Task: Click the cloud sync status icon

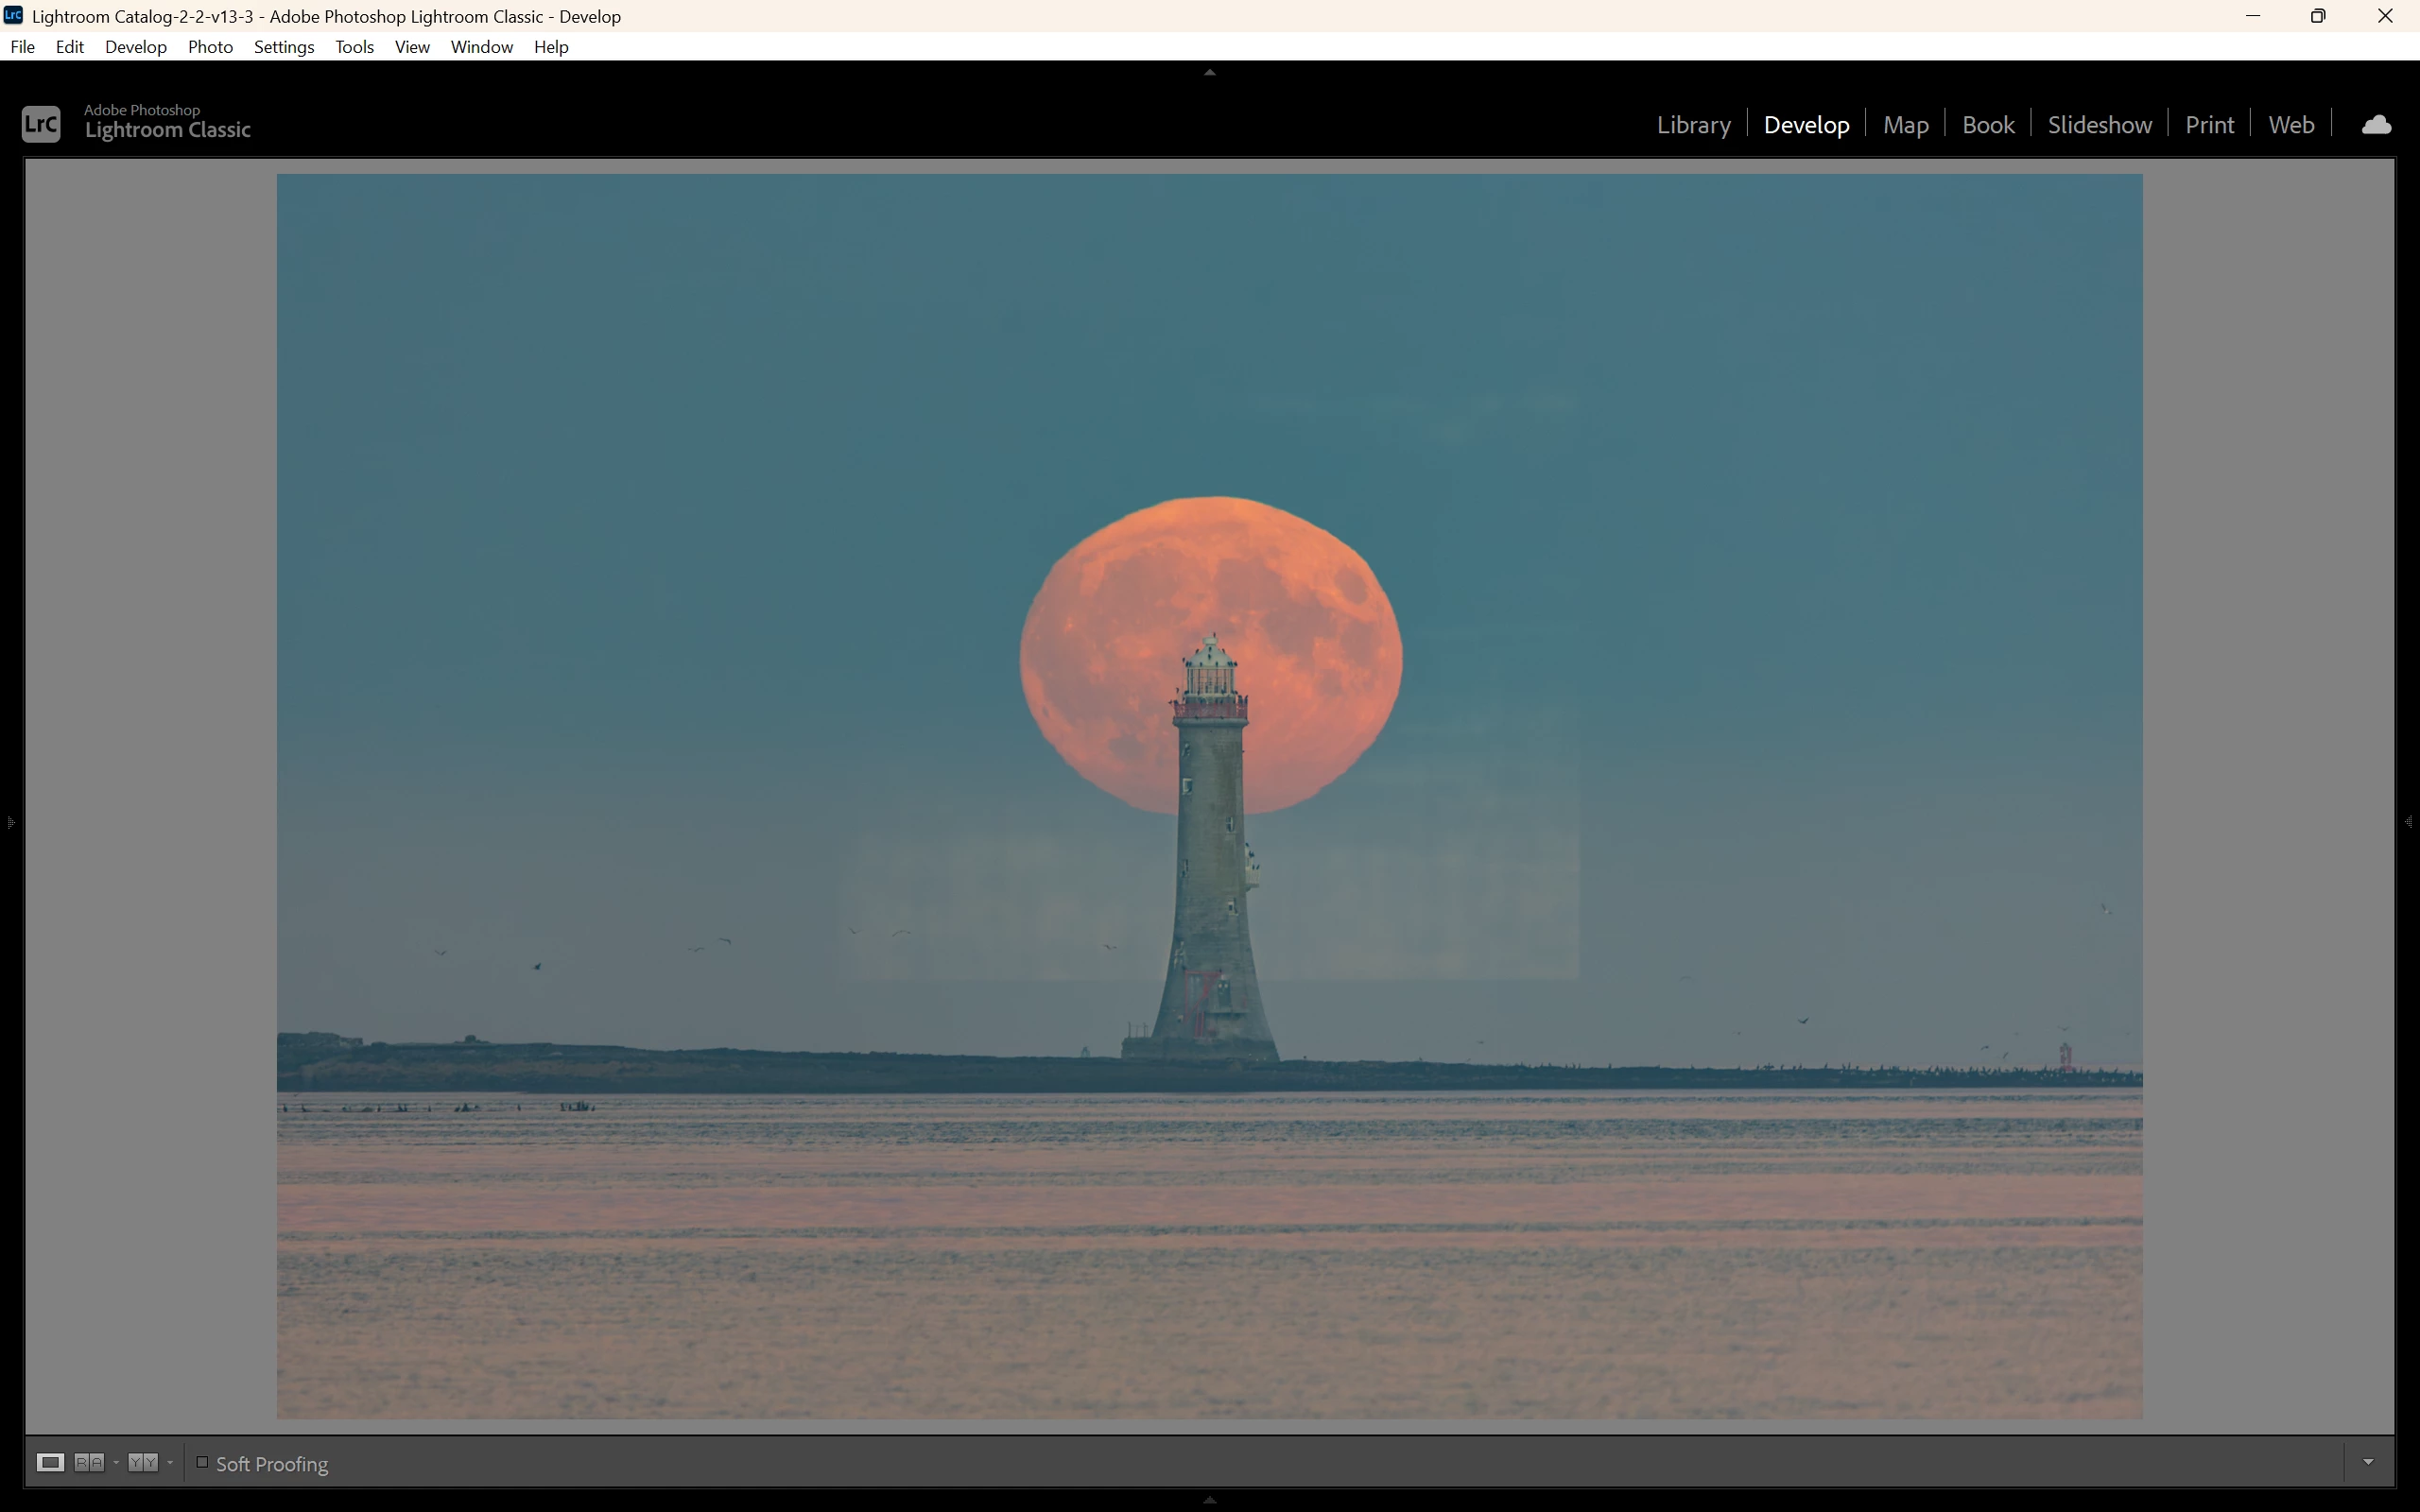Action: (2376, 125)
